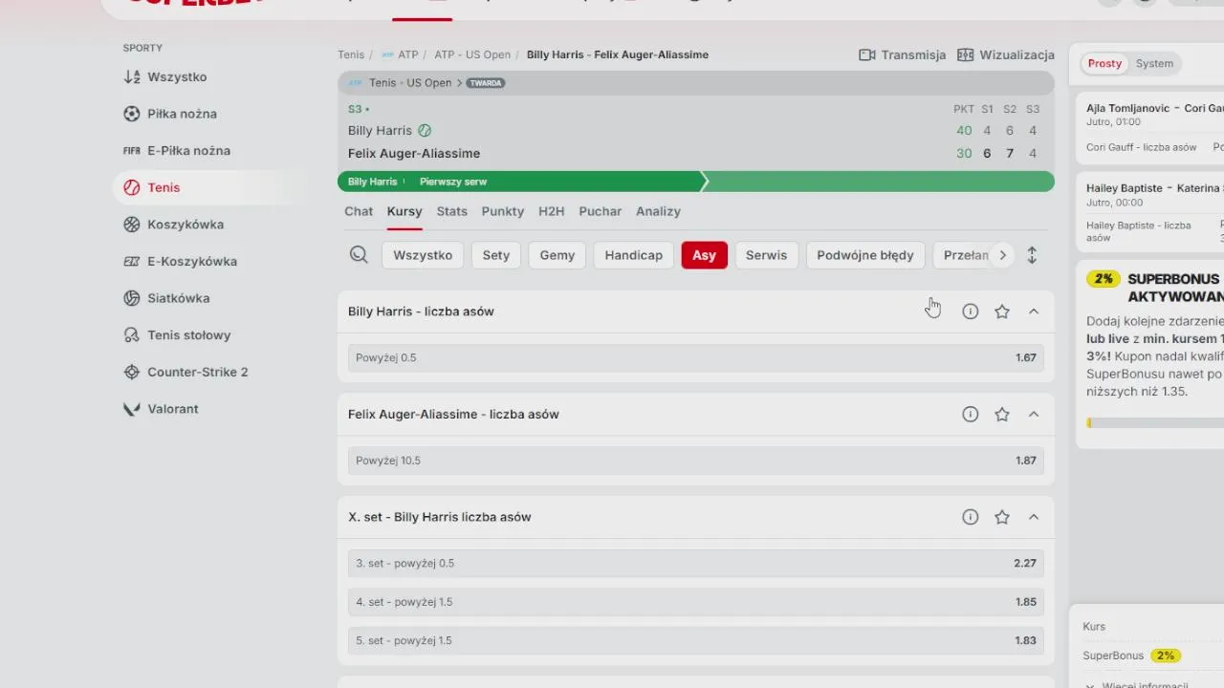Open Transmisja video stream
Image resolution: width=1224 pixels, height=688 pixels.
coord(902,55)
